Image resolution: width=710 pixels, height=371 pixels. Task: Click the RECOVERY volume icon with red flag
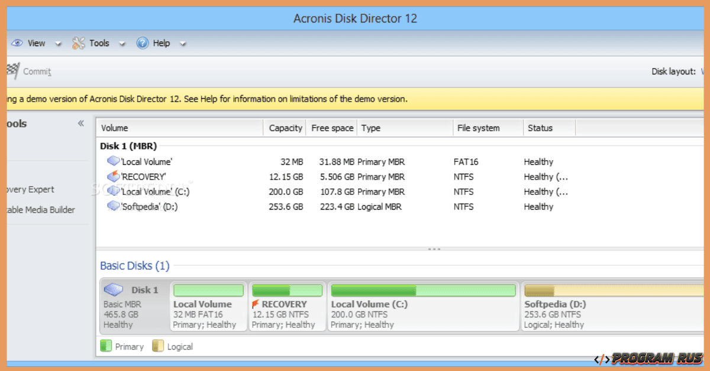(113, 176)
